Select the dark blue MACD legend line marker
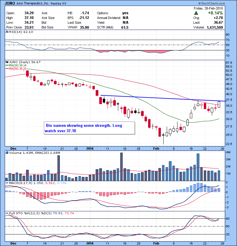The height and width of the screenshot is (246, 237). point(7,183)
